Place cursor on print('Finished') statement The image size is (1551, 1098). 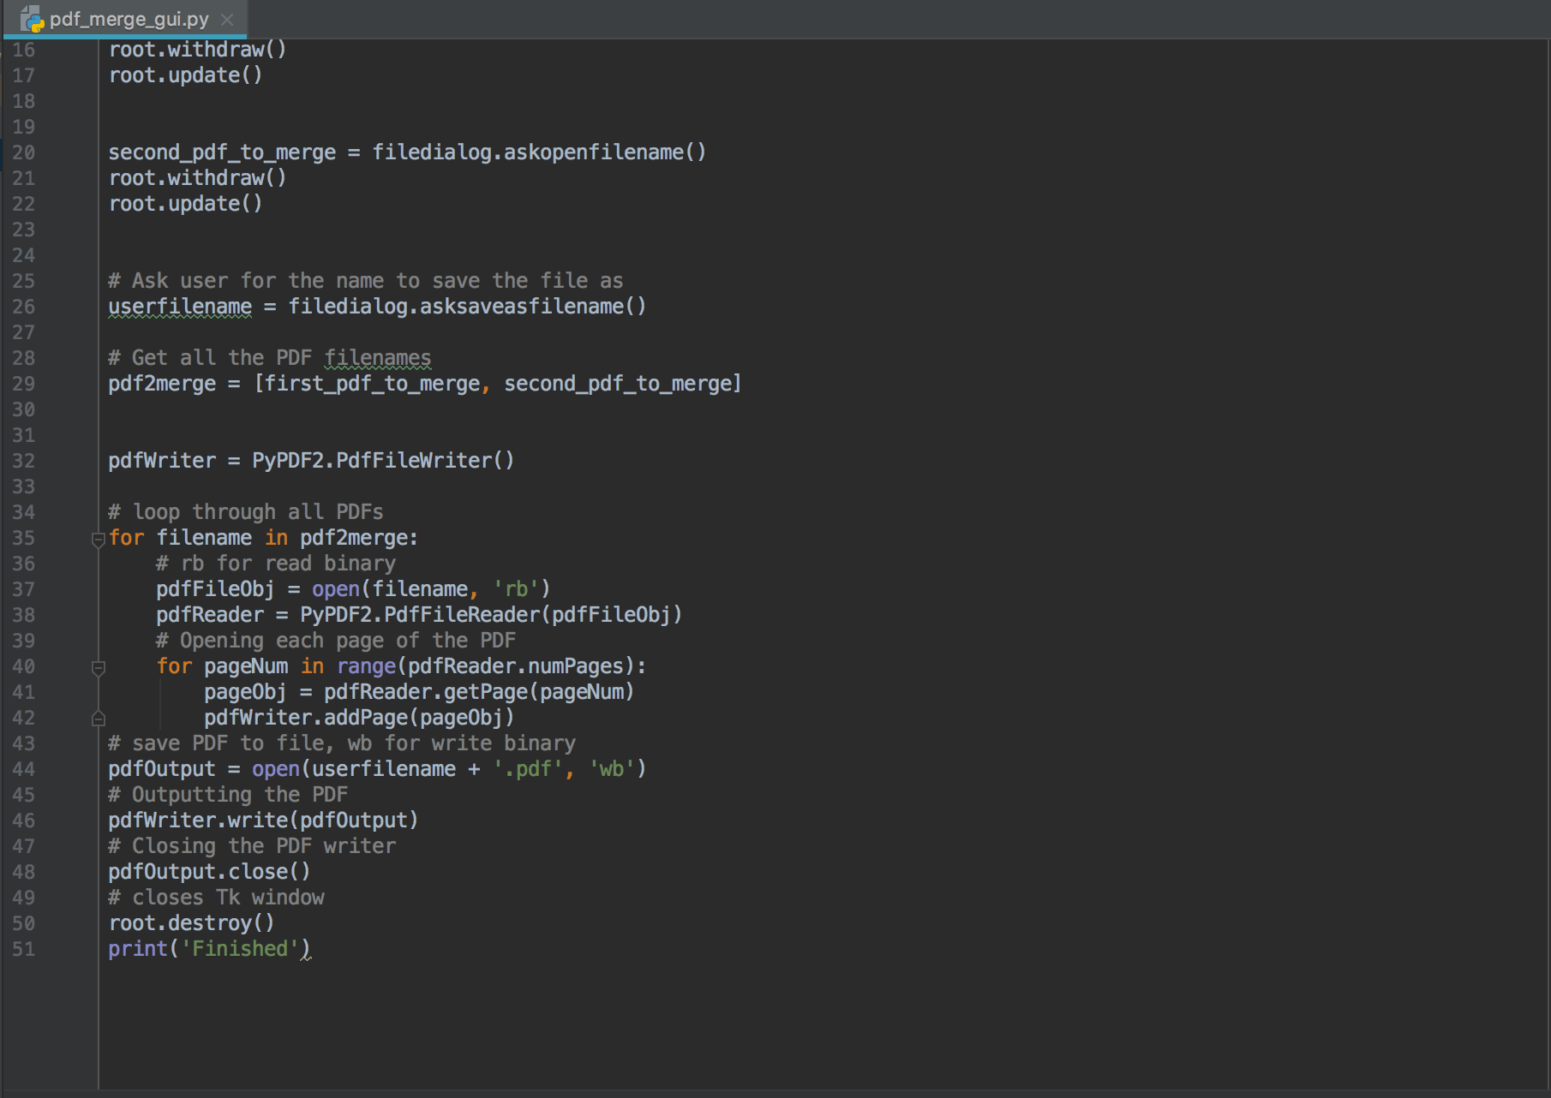click(x=209, y=949)
